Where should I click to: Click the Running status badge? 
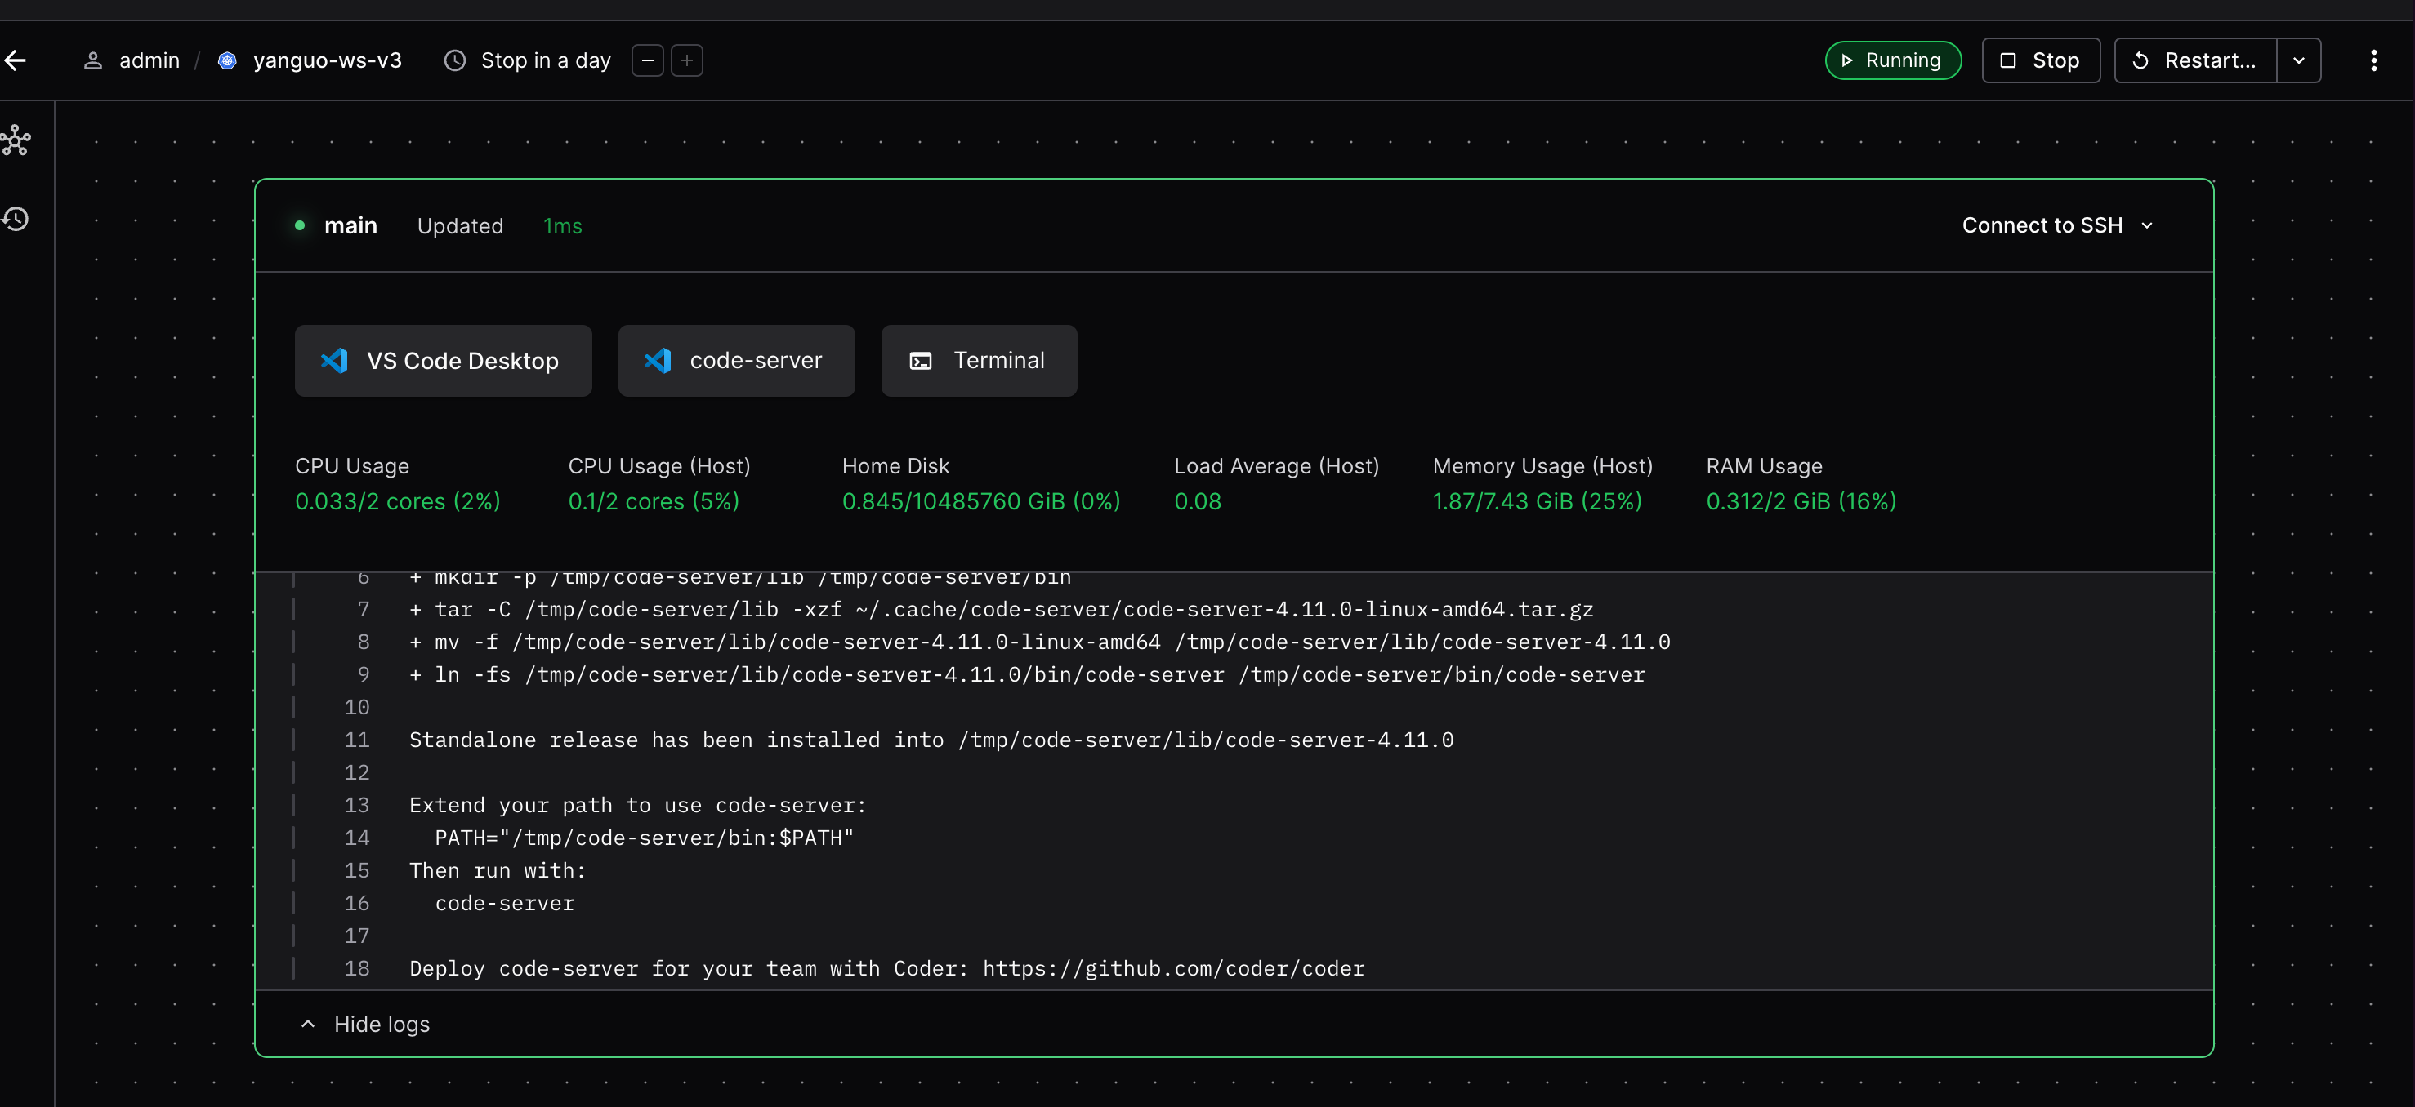(1892, 61)
